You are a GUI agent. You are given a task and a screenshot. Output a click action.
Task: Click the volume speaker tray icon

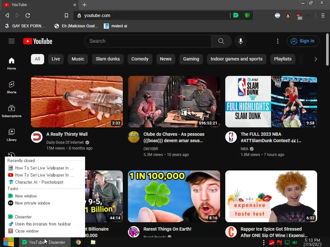pos(295,242)
